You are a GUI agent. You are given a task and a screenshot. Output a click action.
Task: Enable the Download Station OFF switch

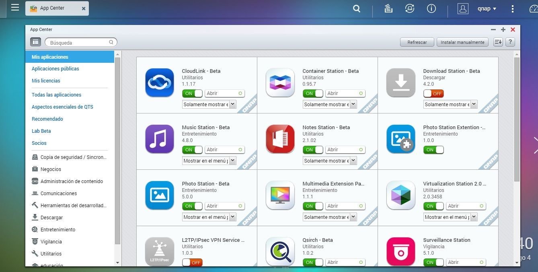[433, 93]
